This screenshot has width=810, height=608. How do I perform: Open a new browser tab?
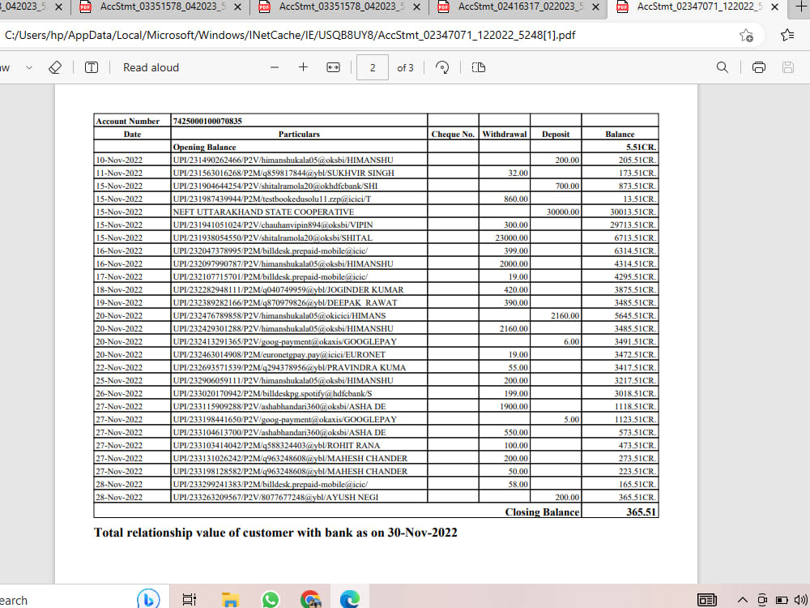pos(801,6)
